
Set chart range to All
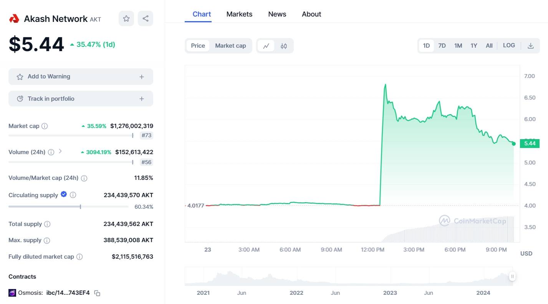tap(489, 46)
